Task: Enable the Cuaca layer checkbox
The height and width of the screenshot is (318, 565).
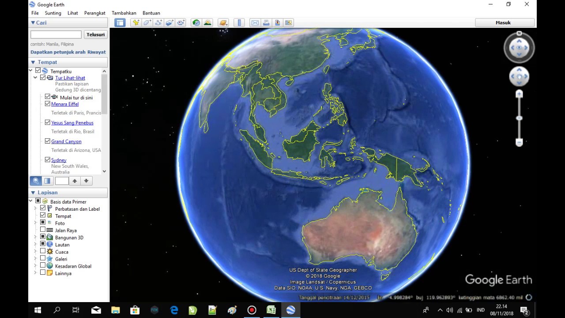Action: click(43, 251)
